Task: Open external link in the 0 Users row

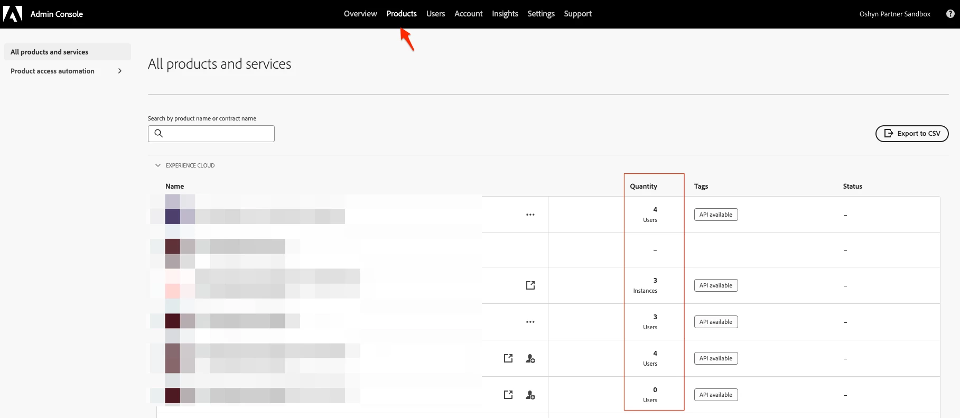Action: point(508,395)
